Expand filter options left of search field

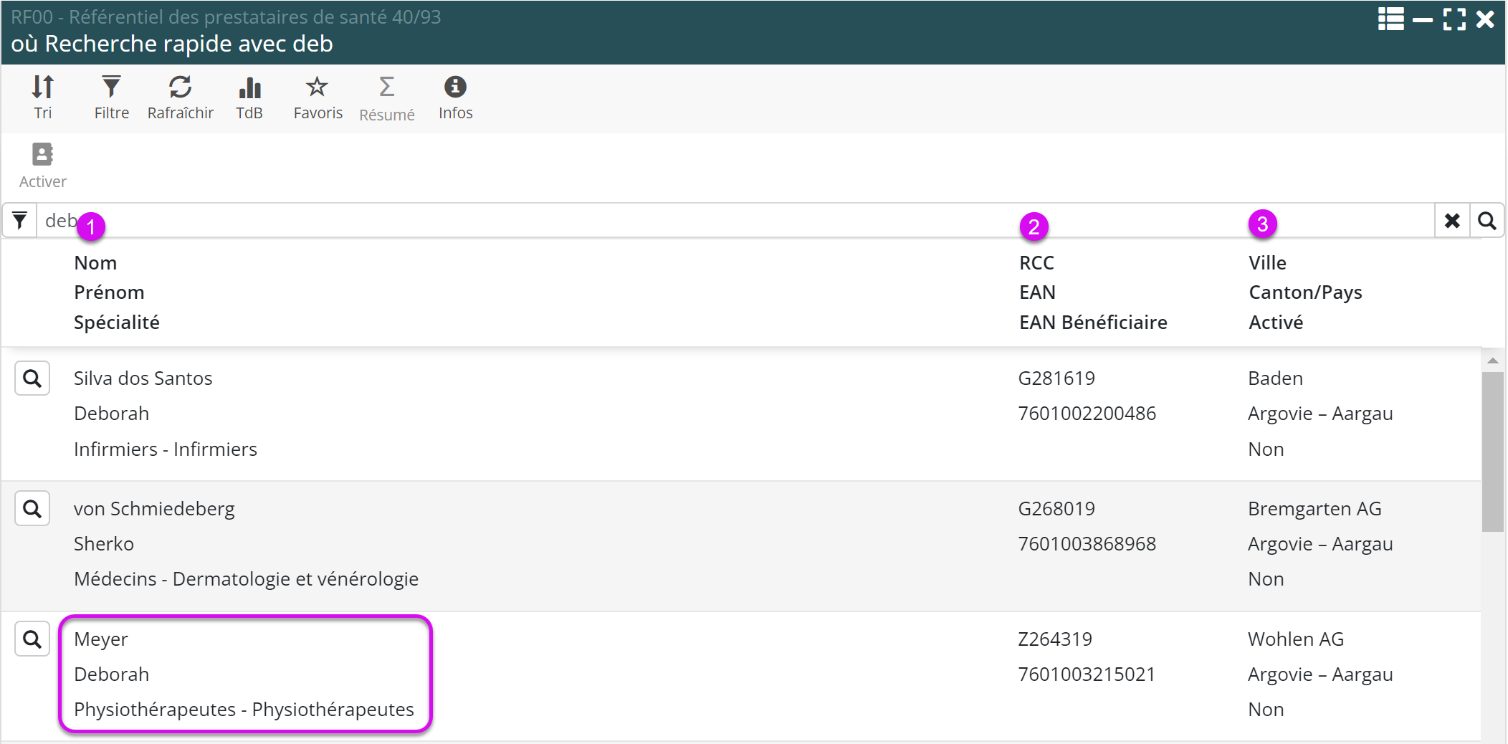pos(20,221)
